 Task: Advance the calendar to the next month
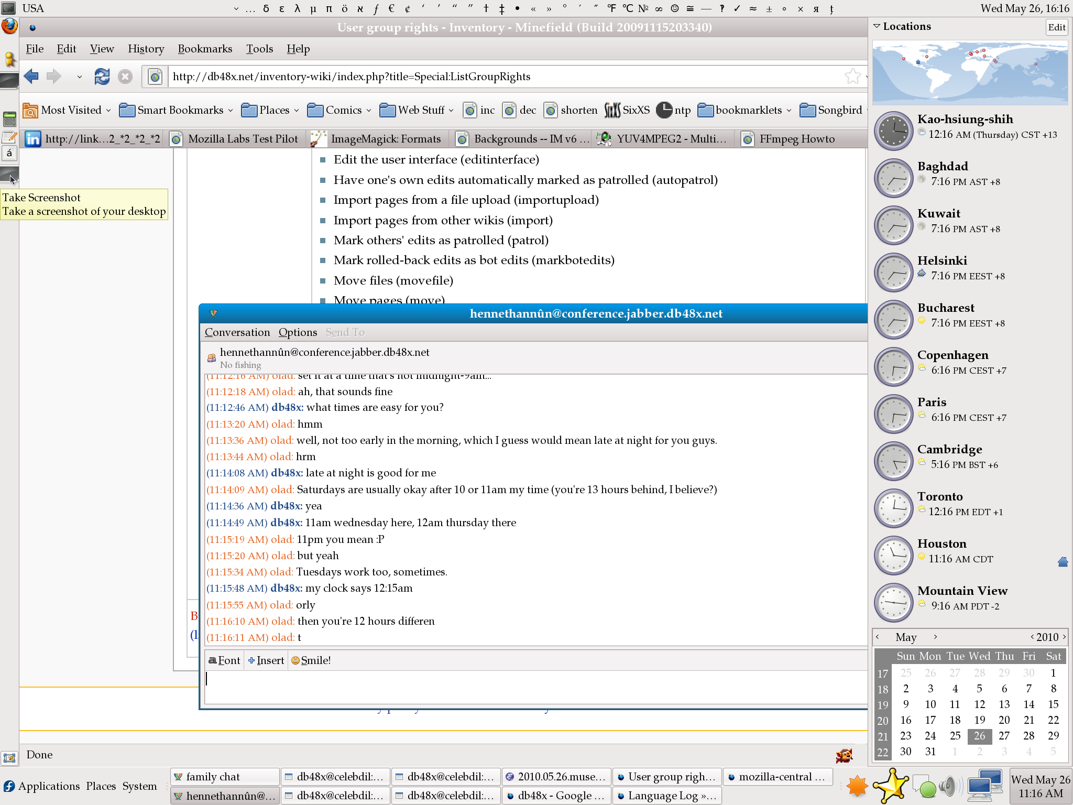[935, 637]
